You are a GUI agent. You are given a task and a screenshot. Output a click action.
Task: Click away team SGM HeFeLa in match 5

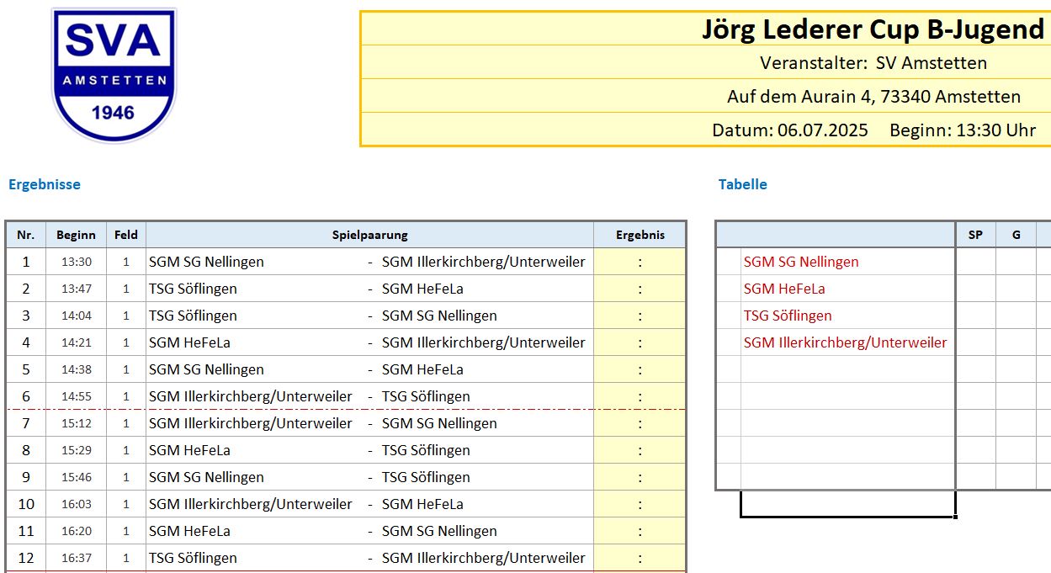(x=422, y=369)
